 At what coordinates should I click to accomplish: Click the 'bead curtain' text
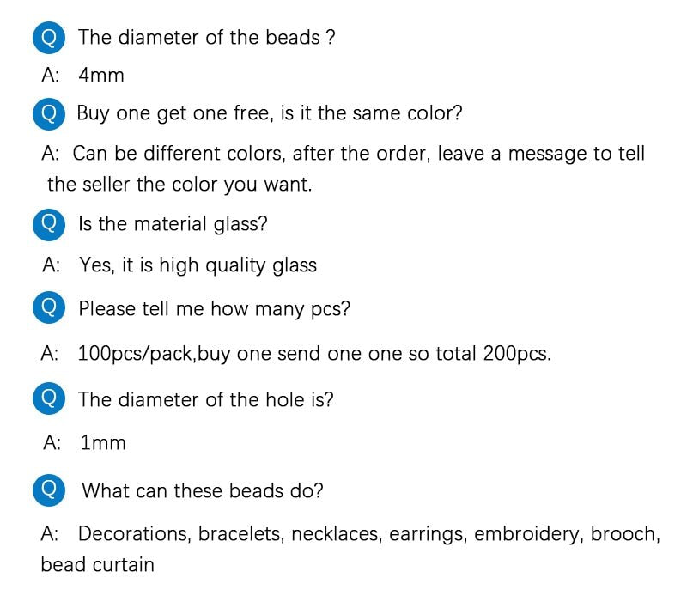tap(97, 564)
